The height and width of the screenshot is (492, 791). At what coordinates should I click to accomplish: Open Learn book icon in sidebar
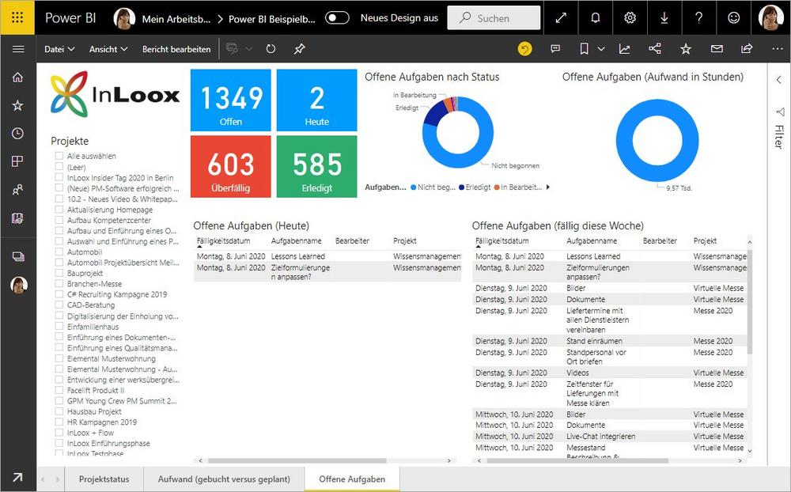tap(17, 218)
